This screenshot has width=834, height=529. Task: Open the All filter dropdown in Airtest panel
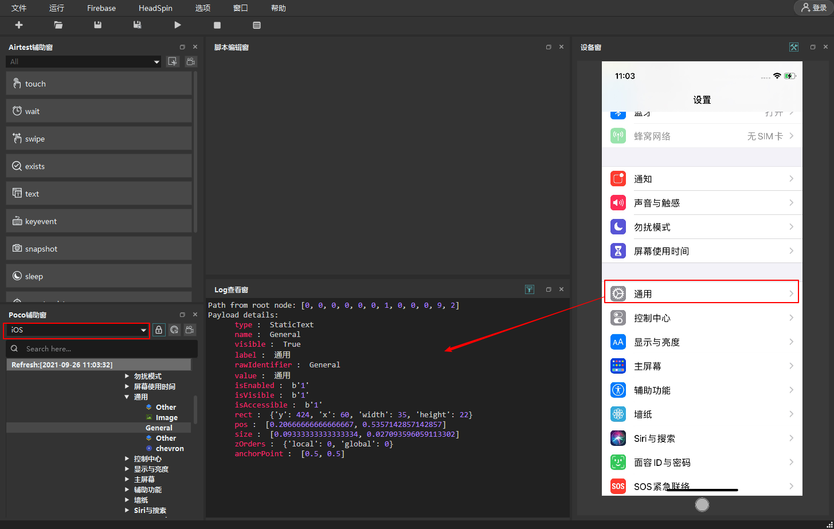pos(84,61)
